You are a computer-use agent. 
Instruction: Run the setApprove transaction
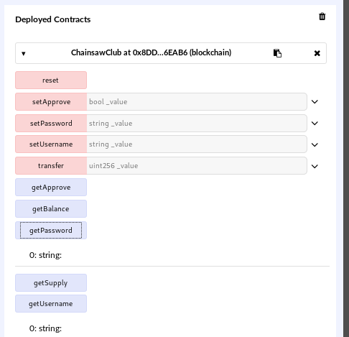click(51, 102)
